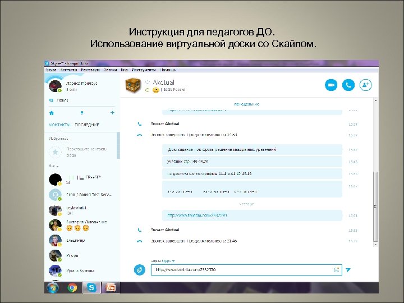
Task: Send the message with arrow icon
Action: point(348,270)
